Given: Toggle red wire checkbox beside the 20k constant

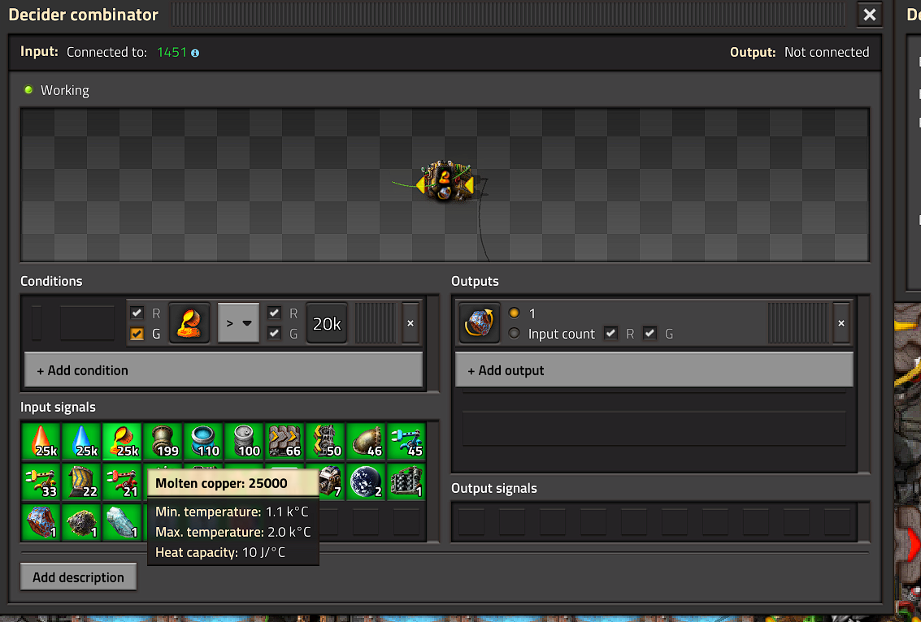Looking at the screenshot, I should (274, 313).
